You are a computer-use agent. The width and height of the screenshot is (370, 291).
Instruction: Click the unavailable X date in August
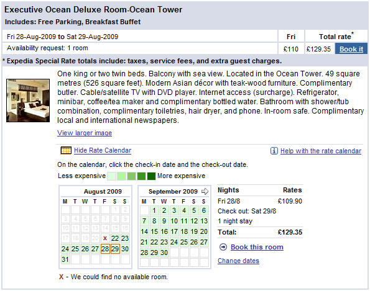[x=105, y=238]
